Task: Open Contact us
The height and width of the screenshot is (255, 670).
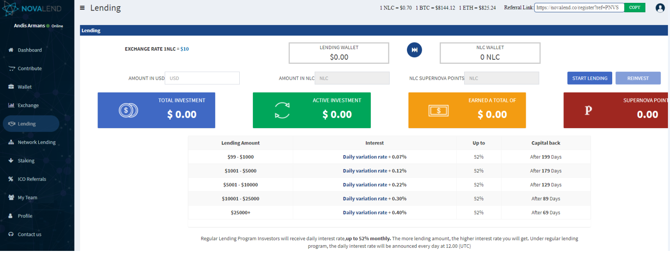Action: click(x=30, y=234)
